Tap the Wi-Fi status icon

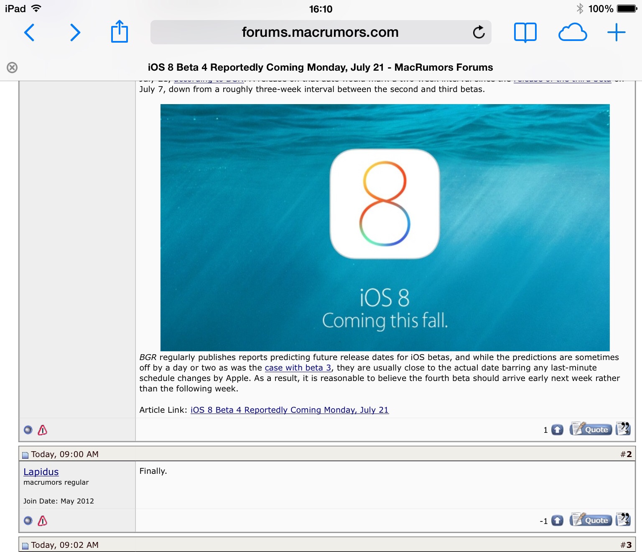36,8
